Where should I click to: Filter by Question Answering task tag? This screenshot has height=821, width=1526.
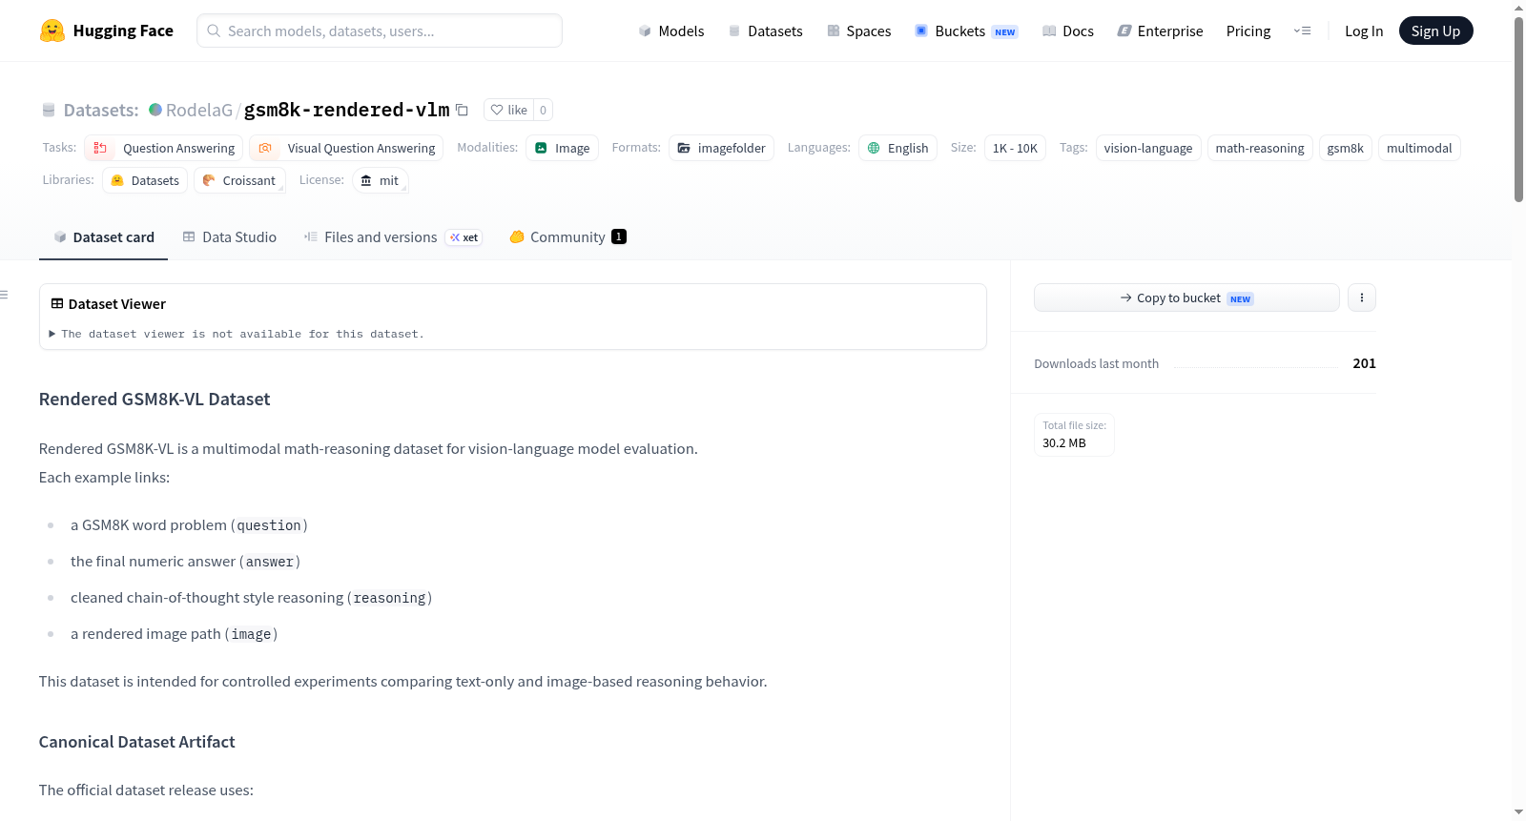[164, 148]
